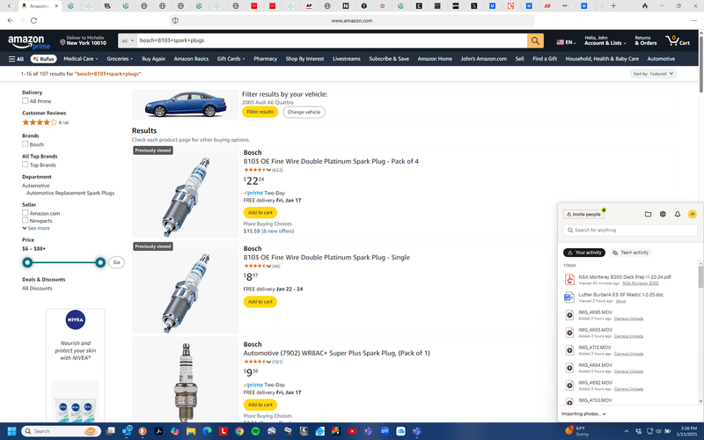Click the right price slider handle
Screen dimensions: 704x440
pos(100,262)
